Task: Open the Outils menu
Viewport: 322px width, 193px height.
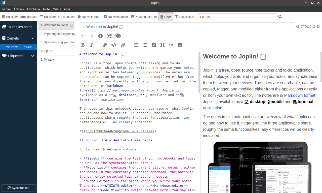Action: [x=57, y=9]
